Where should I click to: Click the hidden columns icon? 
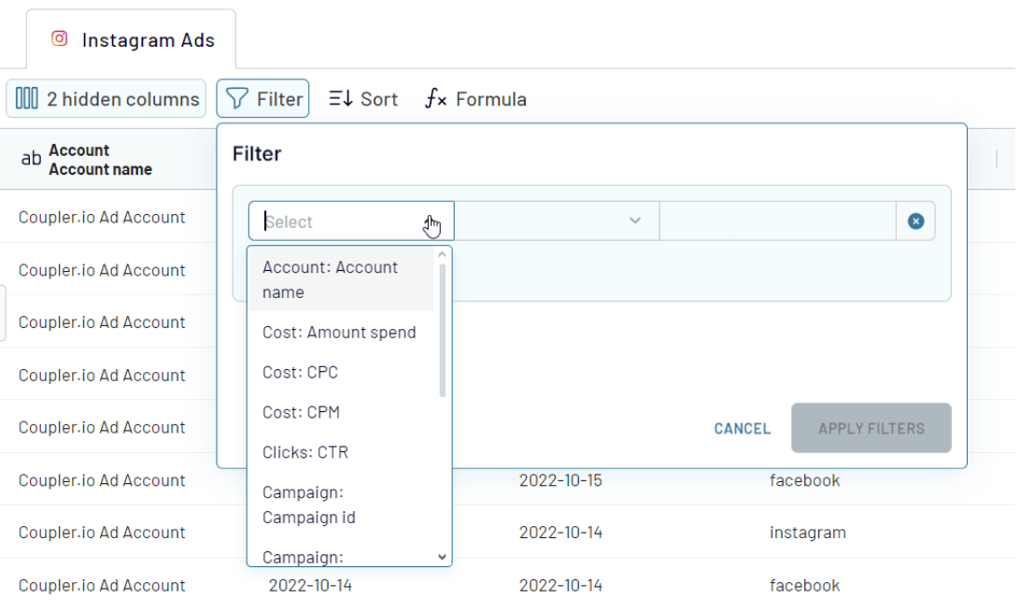(x=27, y=99)
